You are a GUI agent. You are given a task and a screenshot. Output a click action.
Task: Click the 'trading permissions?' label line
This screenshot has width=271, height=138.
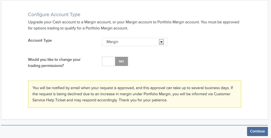click(46, 66)
